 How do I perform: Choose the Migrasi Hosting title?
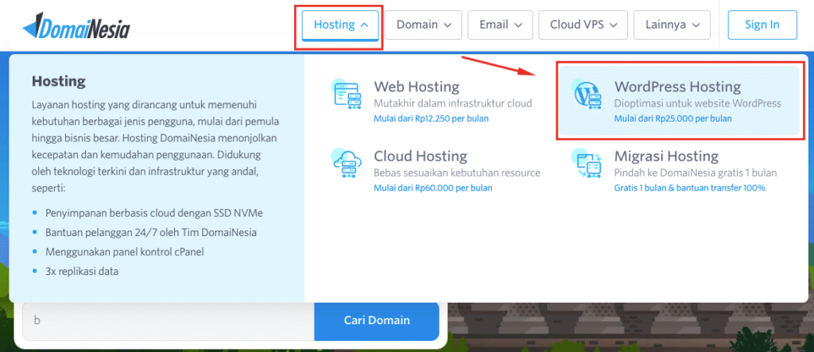click(667, 156)
